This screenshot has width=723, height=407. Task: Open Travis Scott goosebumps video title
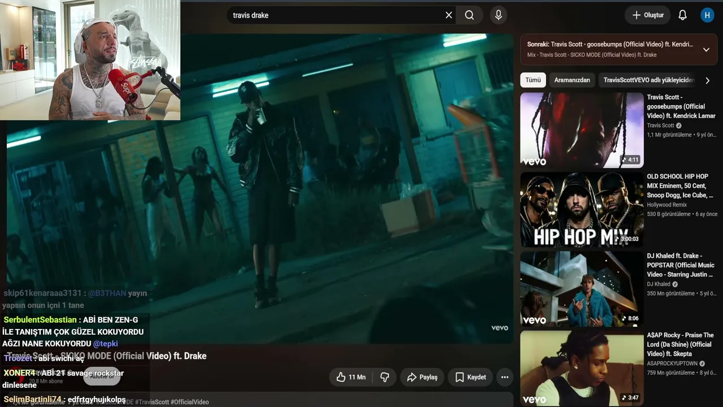pos(681,106)
